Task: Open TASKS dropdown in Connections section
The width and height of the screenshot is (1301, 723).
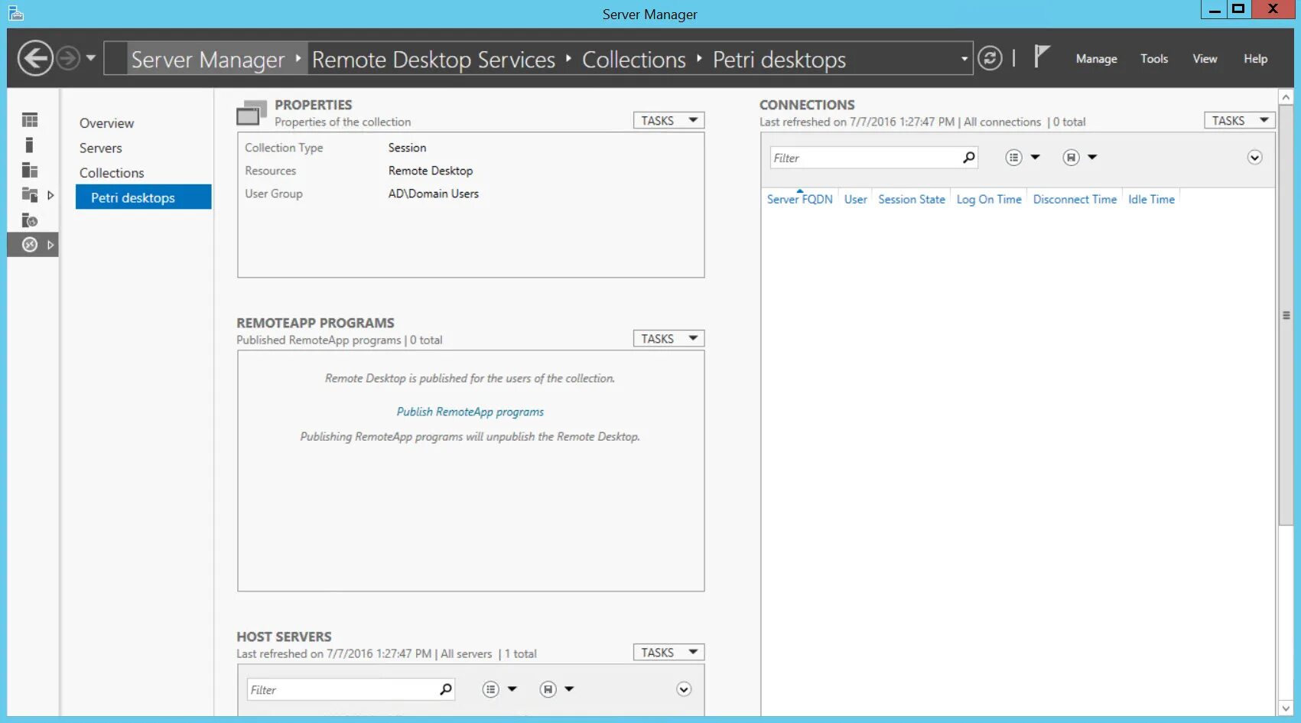Action: 1240,120
